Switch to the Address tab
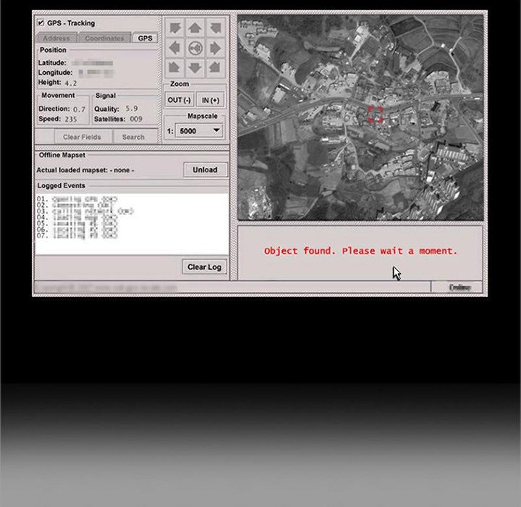 tap(56, 38)
